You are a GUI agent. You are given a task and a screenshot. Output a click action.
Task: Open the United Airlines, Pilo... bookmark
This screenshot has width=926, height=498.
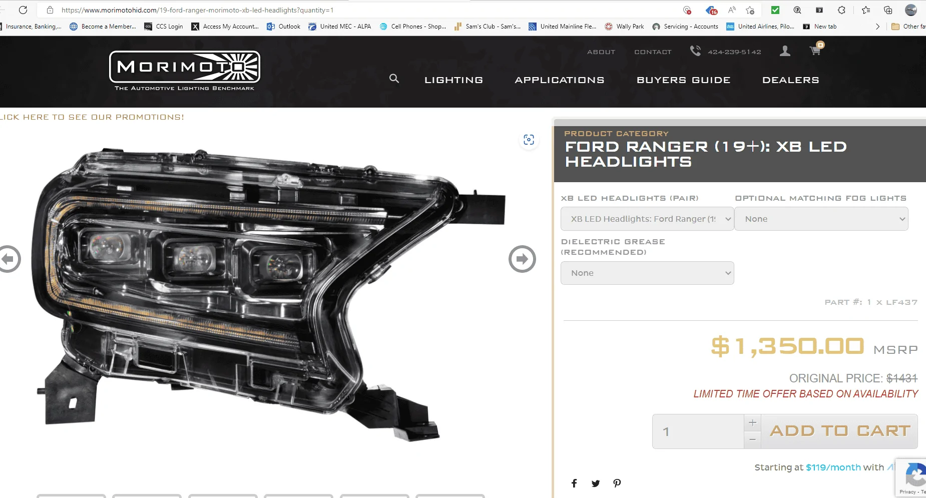click(x=760, y=27)
